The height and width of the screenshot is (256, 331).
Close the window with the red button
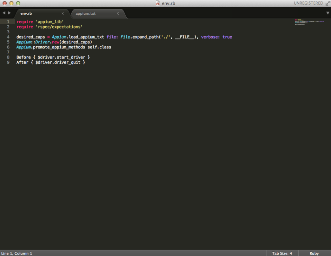[x=5, y=3]
